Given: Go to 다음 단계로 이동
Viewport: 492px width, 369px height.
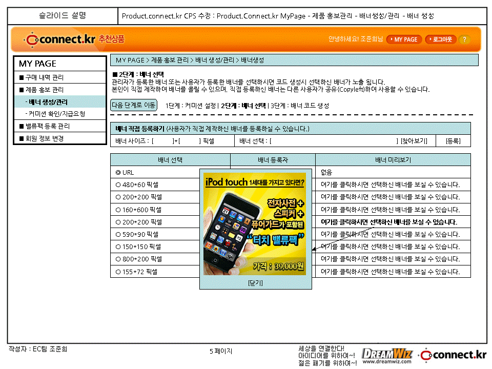Looking at the screenshot, I should pyautogui.click(x=134, y=105).
